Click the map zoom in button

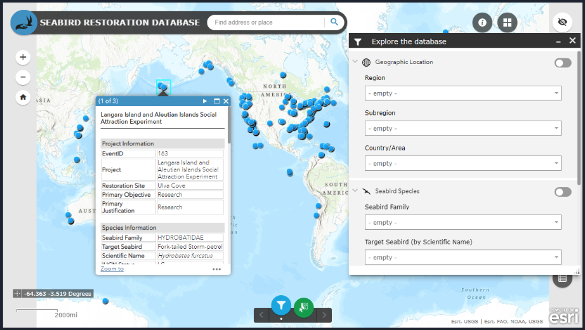pos(23,57)
